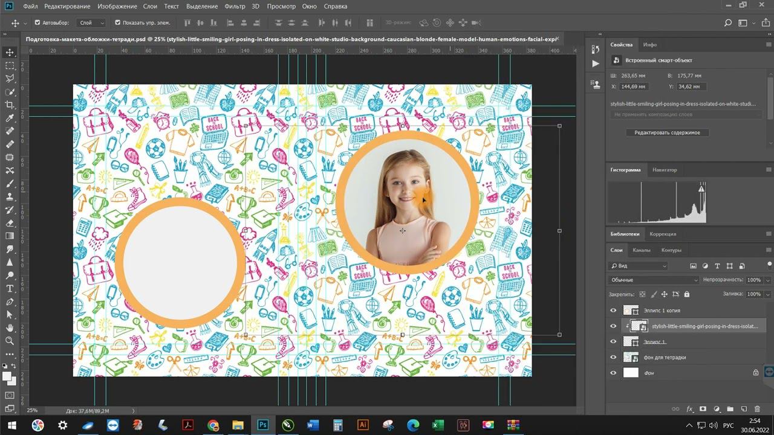Viewport: 774px width, 435px height.
Task: Activate the Zoom magnifier tool
Action: 10,341
